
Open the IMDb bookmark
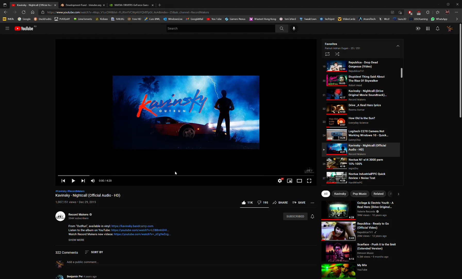tap(8, 19)
